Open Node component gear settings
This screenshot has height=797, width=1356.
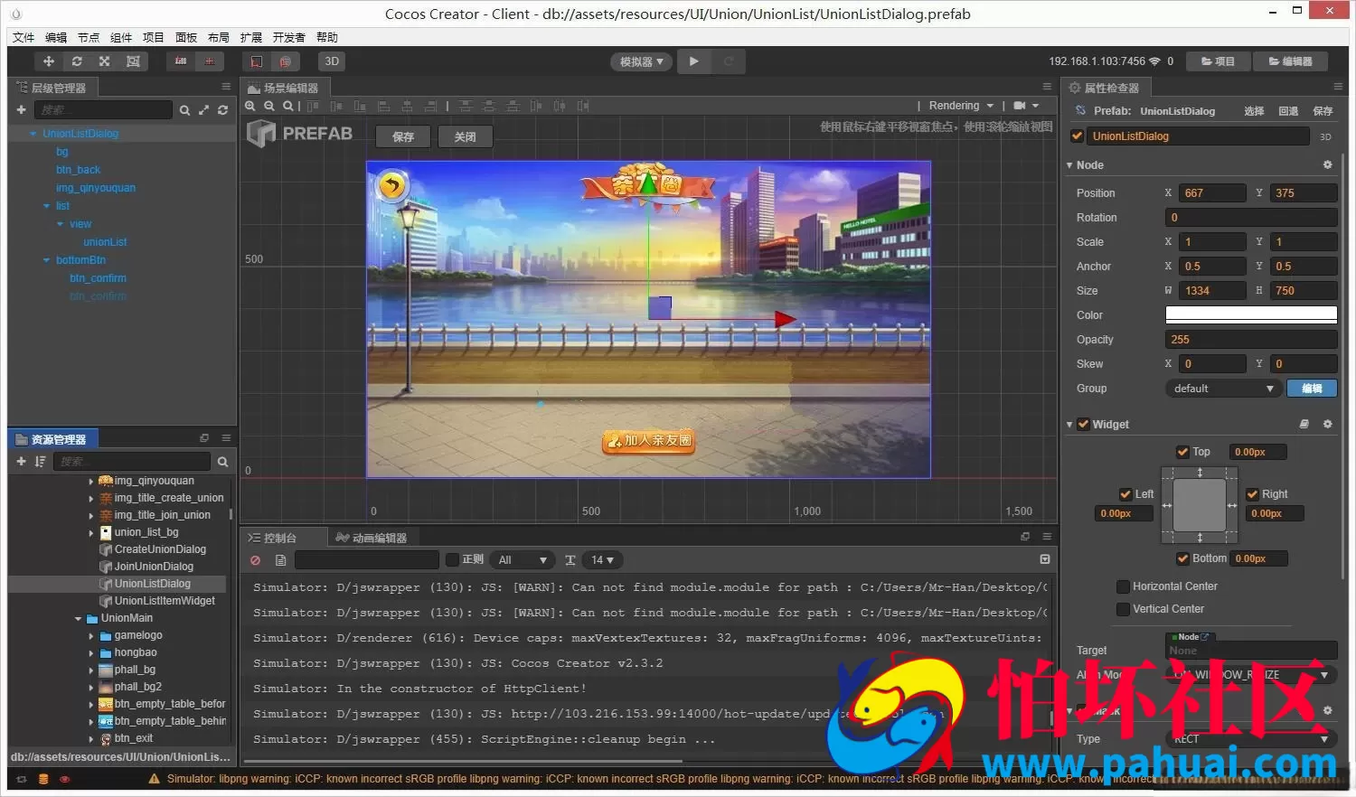[1327, 165]
